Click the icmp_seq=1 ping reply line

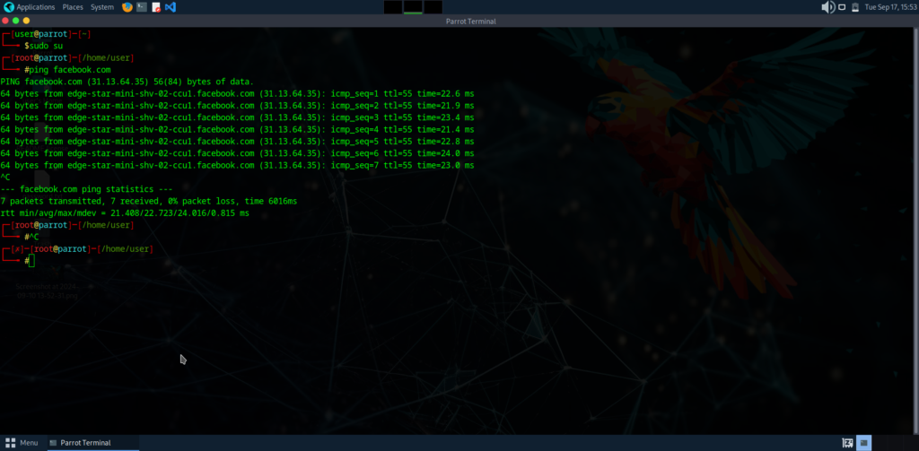point(237,94)
